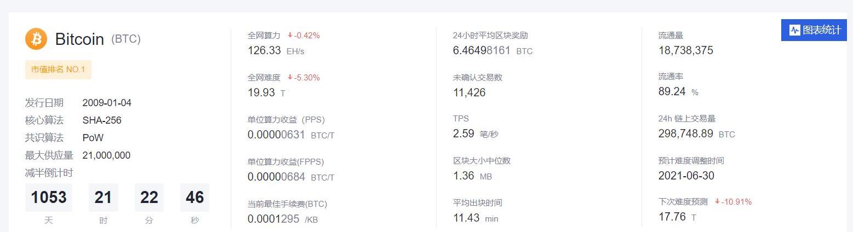Click the orange Bitcoin logo icon
853x232 pixels.
36,39
